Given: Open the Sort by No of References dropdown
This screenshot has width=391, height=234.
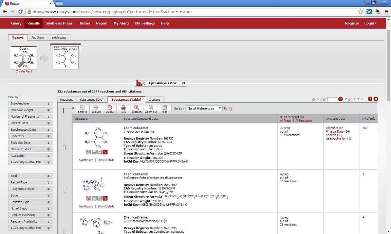Looking at the screenshot, I should [204, 108].
